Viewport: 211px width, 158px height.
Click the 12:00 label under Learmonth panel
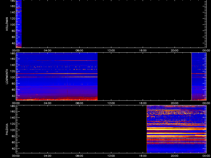tap(111, 103)
